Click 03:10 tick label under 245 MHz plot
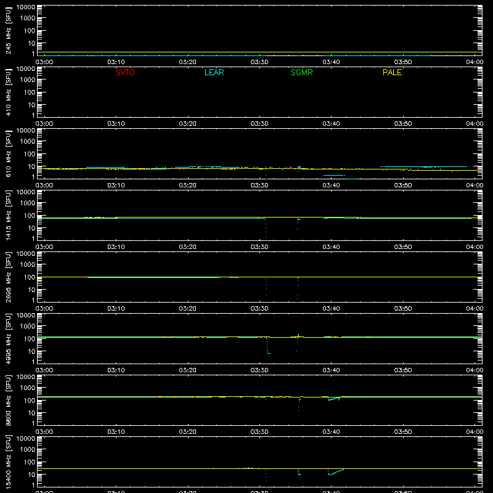Image resolution: width=493 pixels, height=493 pixels. pos(116,62)
